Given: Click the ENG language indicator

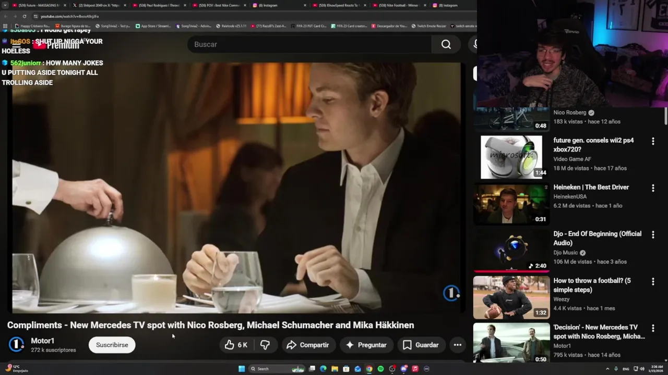Looking at the screenshot, I should pyautogui.click(x=626, y=369).
